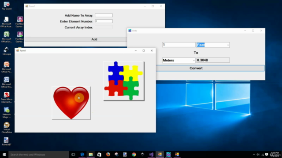This screenshot has width=282, height=158.
Task: Open the Feet unit dropdown
Action: tap(213, 45)
